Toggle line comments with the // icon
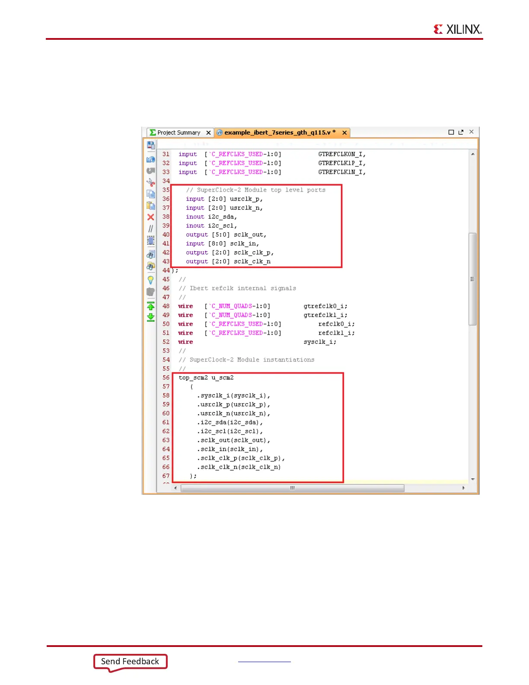 coord(150,228)
